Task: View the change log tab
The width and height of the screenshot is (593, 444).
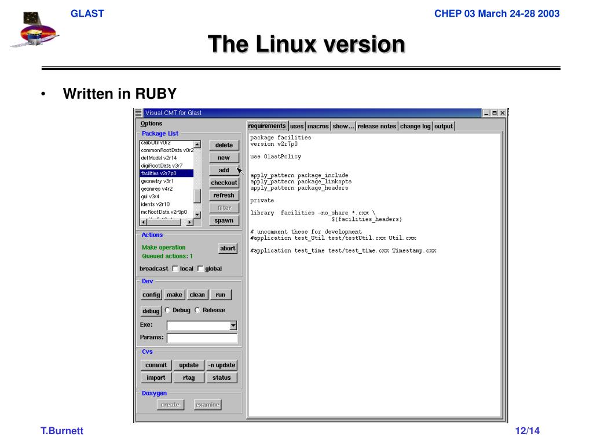Action: coord(415,126)
